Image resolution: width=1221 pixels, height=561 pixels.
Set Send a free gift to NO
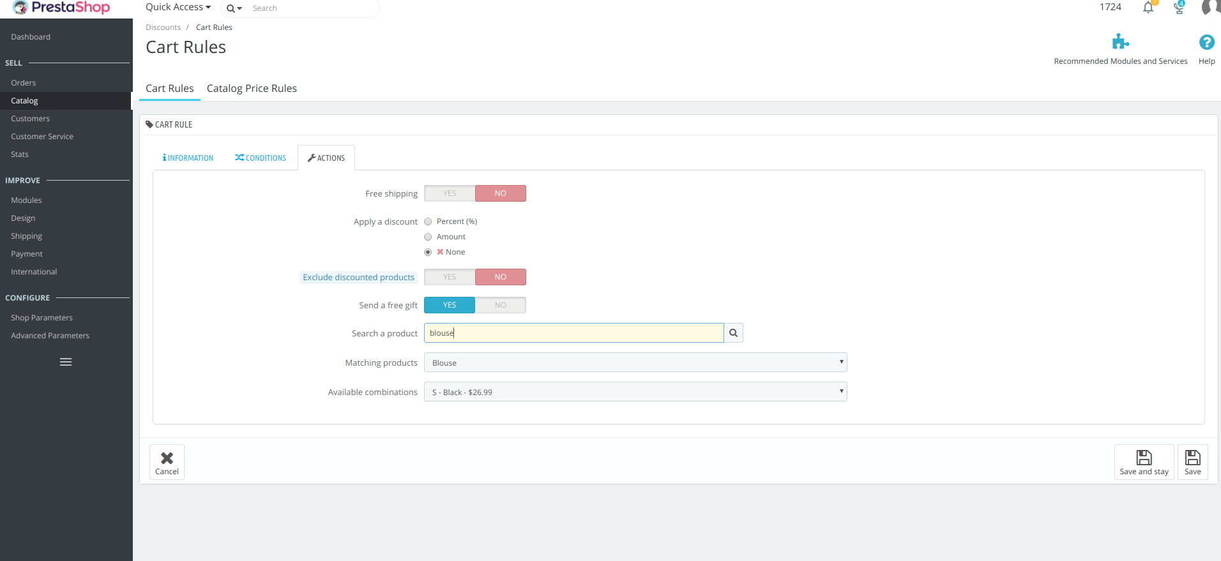click(x=500, y=305)
